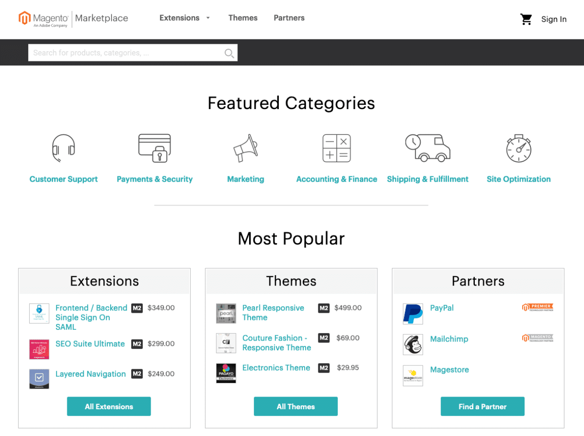Open the Marketing category link

pyautogui.click(x=246, y=179)
